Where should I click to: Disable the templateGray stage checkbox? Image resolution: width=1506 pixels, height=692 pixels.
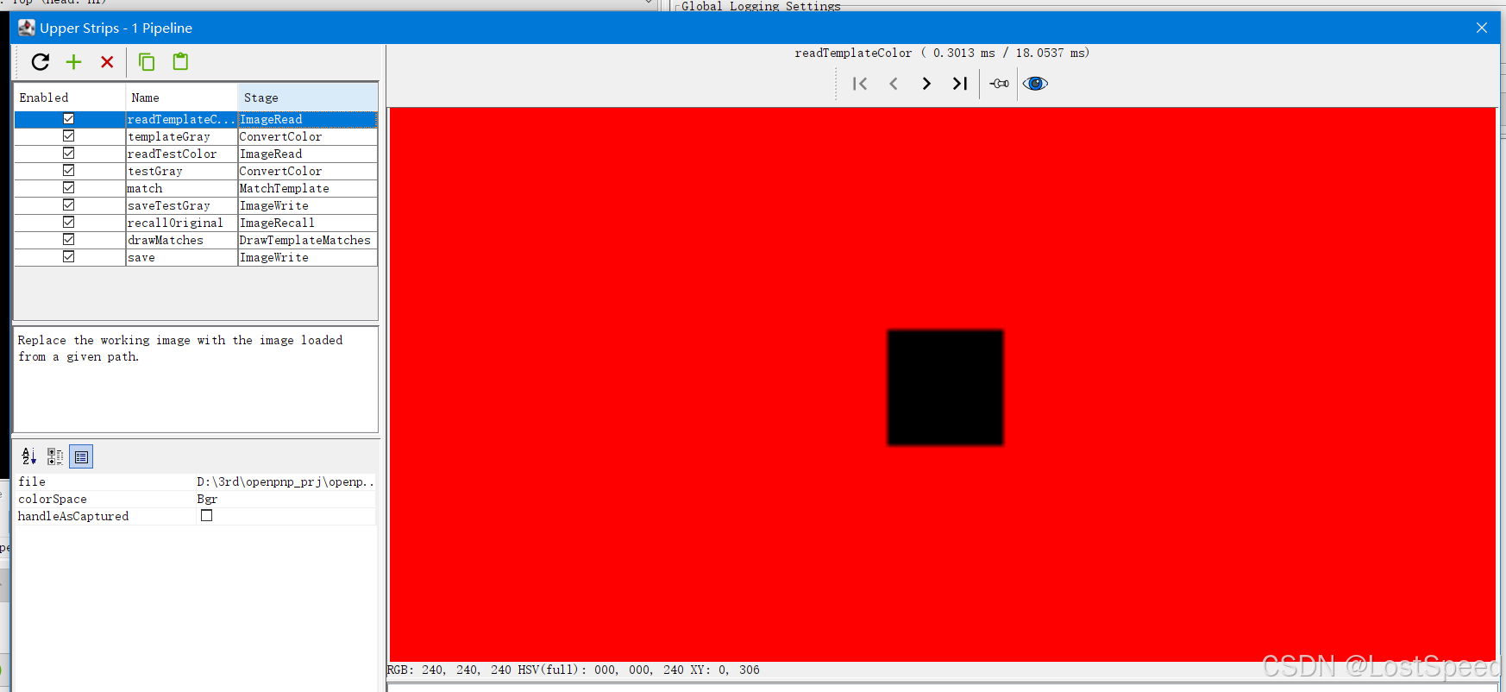(68, 136)
